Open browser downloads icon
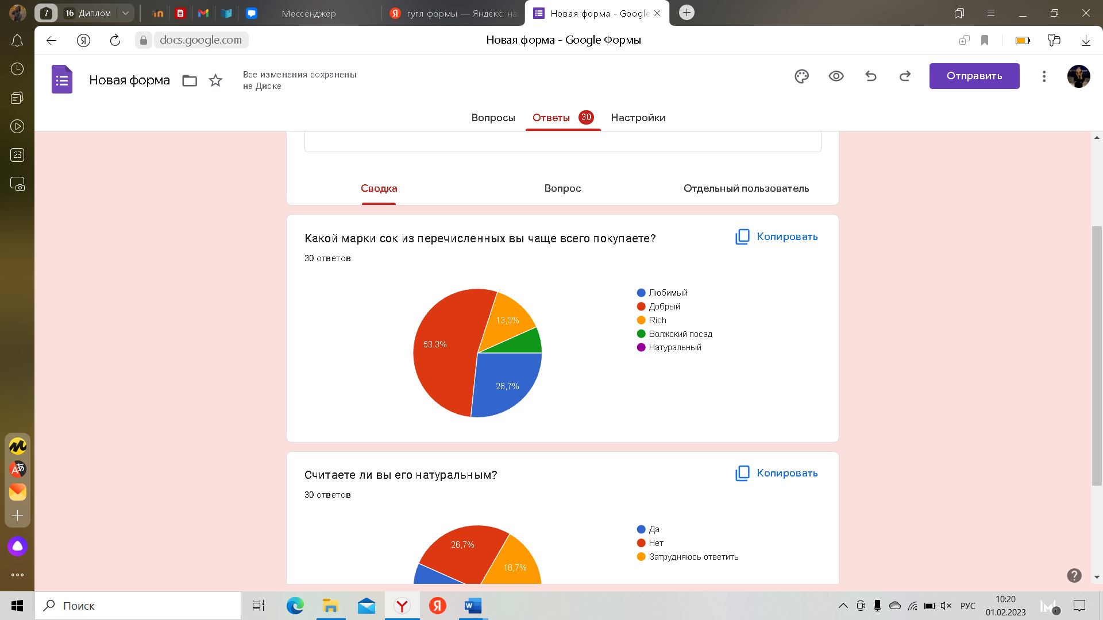The height and width of the screenshot is (620, 1103). (x=1086, y=40)
